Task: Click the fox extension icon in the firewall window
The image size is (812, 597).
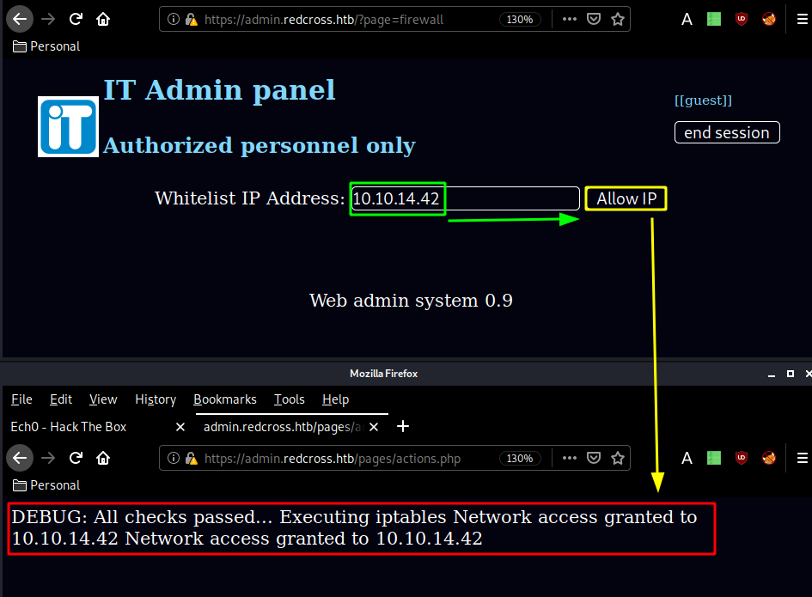Action: click(x=769, y=19)
